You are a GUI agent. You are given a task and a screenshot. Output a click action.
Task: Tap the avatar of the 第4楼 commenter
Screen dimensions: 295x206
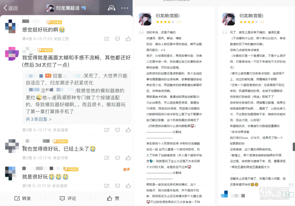(x=12, y=26)
